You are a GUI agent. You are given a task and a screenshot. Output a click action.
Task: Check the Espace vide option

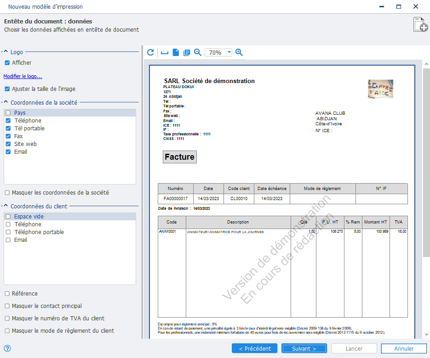click(x=8, y=217)
